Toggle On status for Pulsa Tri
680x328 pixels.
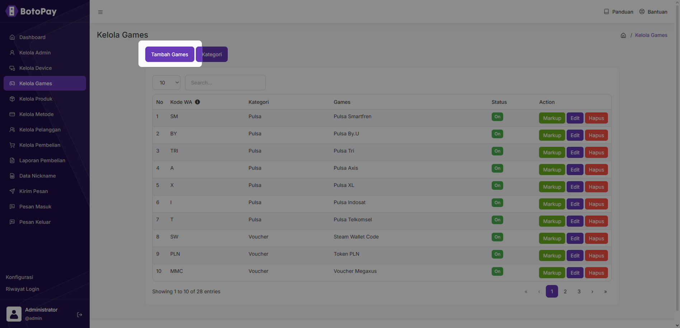click(x=497, y=151)
